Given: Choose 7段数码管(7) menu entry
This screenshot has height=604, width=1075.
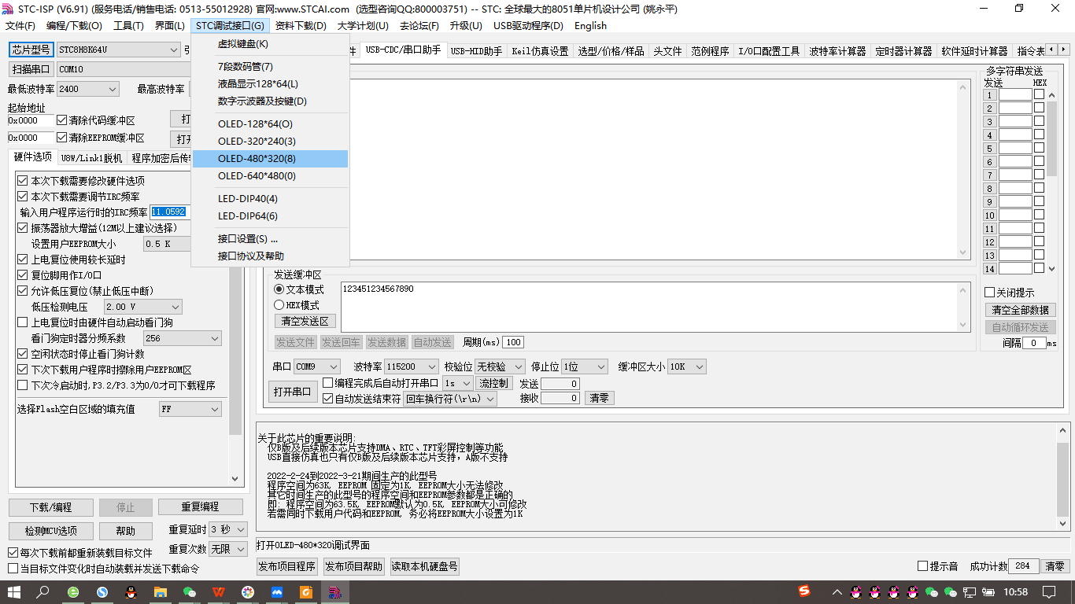Looking at the screenshot, I should click(x=270, y=67).
